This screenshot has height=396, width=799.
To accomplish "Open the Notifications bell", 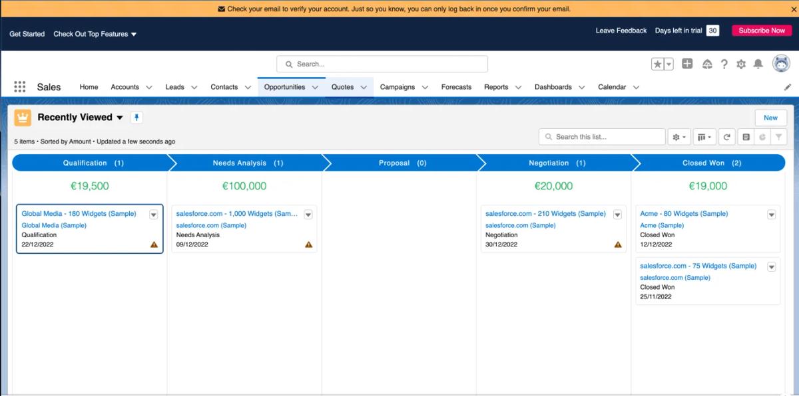I will (758, 64).
